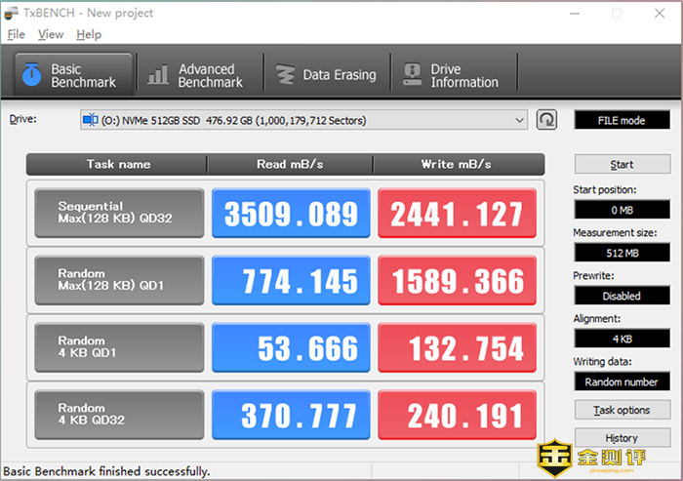Click the refresh drive list icon

pyautogui.click(x=547, y=120)
